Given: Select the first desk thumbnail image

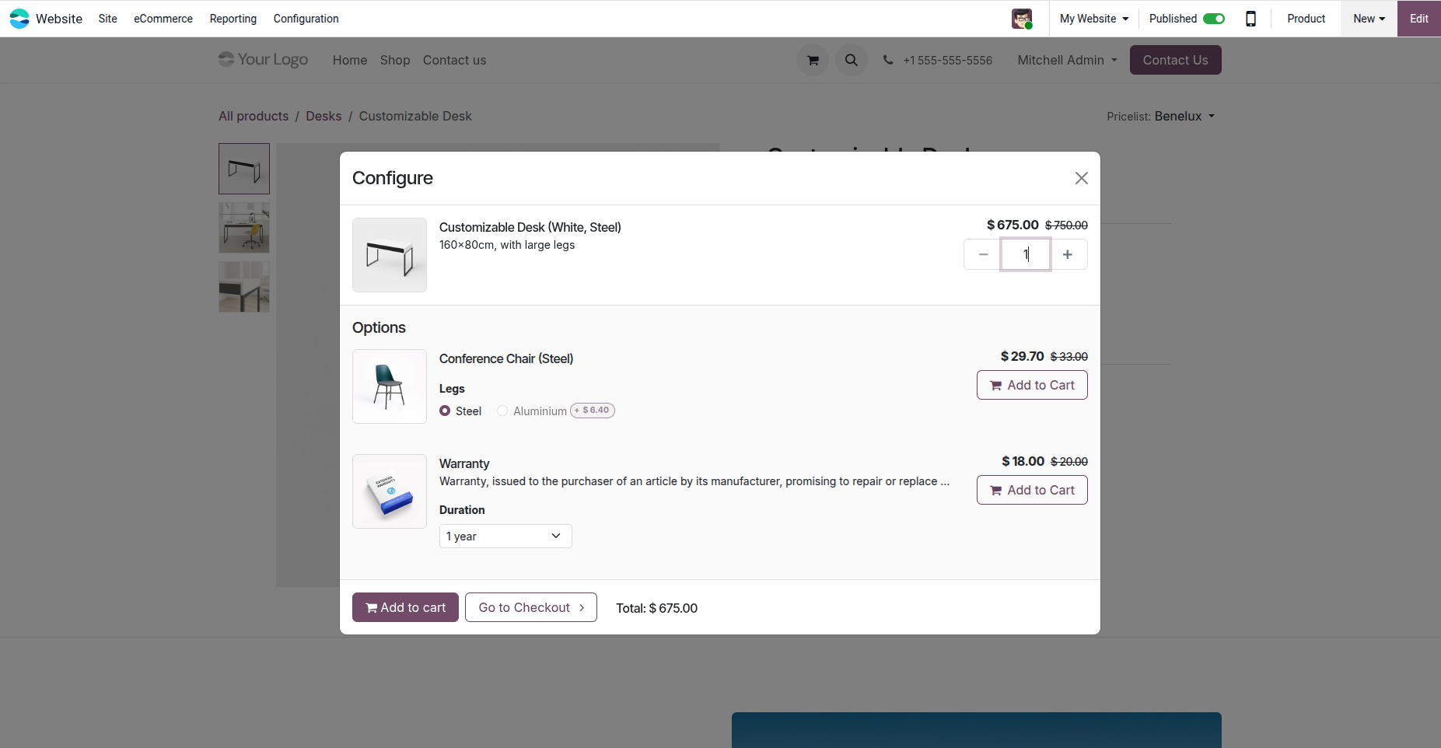Looking at the screenshot, I should tap(244, 169).
